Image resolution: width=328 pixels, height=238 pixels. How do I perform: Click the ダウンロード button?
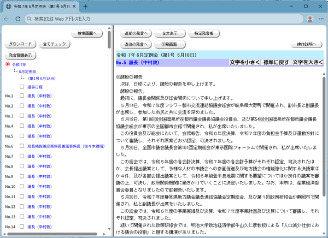pyautogui.click(x=20, y=44)
